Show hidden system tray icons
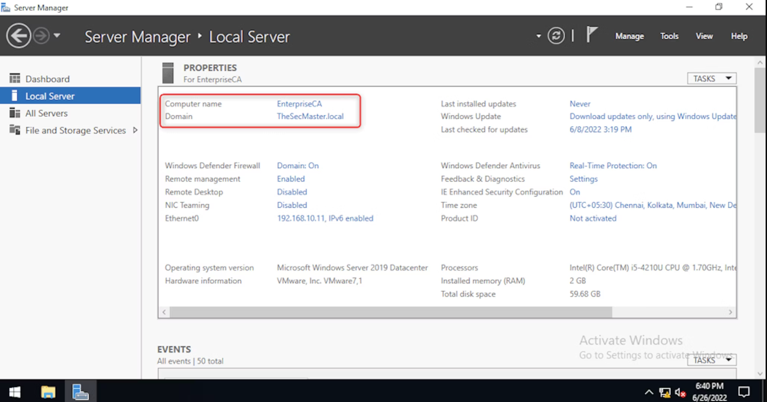Image resolution: width=767 pixels, height=402 pixels. pyautogui.click(x=649, y=392)
